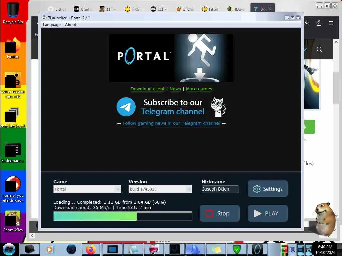This screenshot has width=342, height=256.
Task: Open launcher Settings button
Action: pos(268,189)
